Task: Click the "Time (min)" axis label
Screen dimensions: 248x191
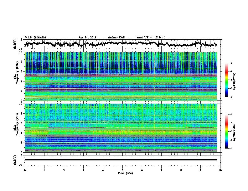Action: pyautogui.click(x=125, y=173)
